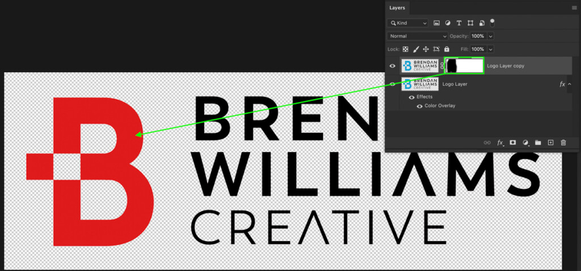Image resolution: width=581 pixels, height=271 pixels.
Task: Open the Layers panel options menu
Action: (574, 7)
